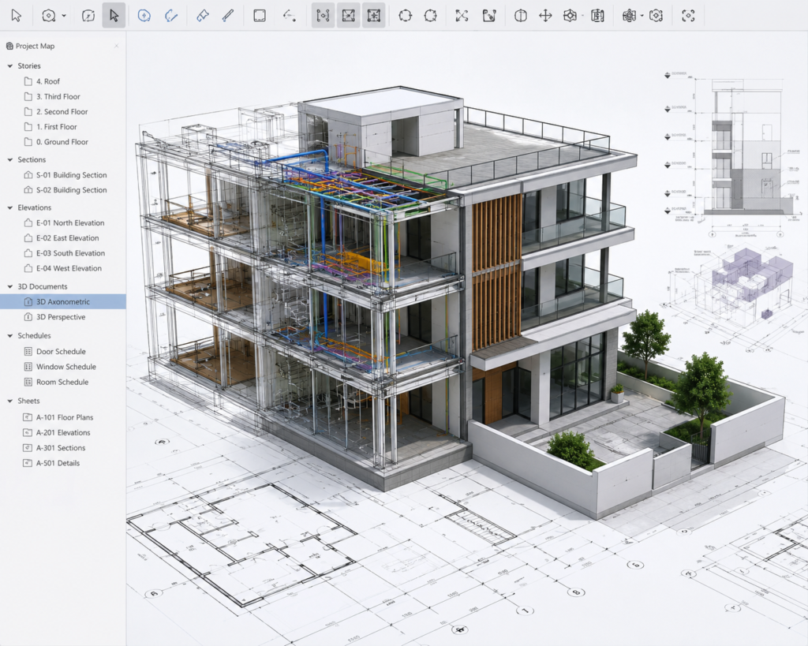This screenshot has width=808, height=646.
Task: Close the Project Map panel
Action: click(117, 46)
